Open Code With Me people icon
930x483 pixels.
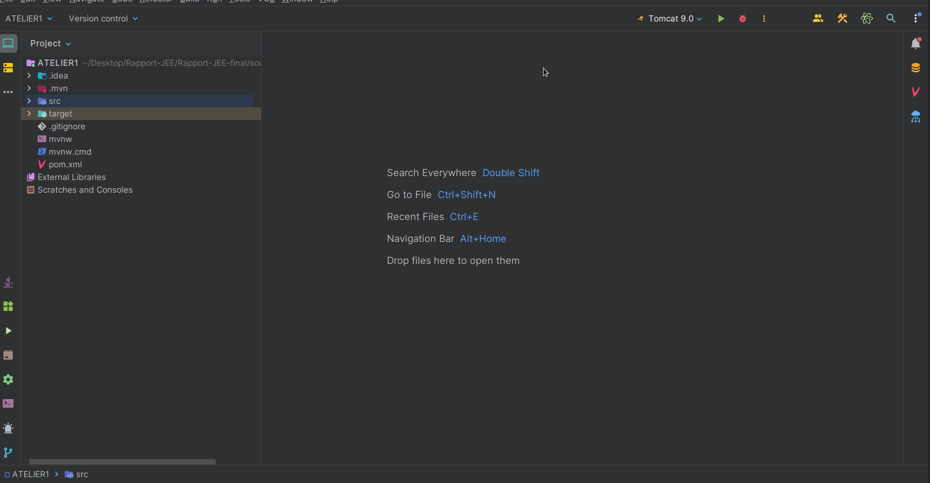pyautogui.click(x=818, y=19)
